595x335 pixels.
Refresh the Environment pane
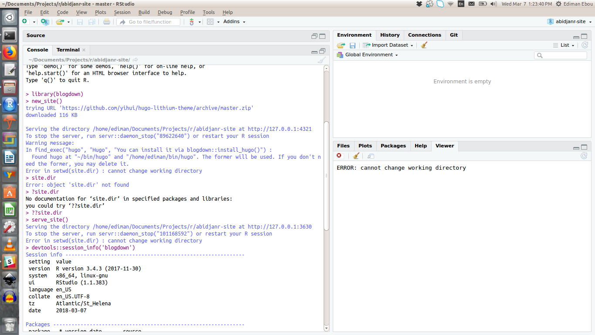tap(585, 45)
